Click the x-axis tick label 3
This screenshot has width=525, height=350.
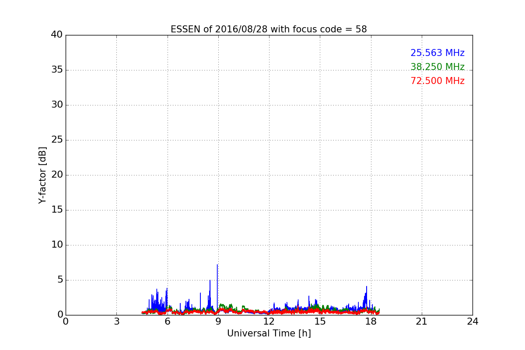click(116, 322)
